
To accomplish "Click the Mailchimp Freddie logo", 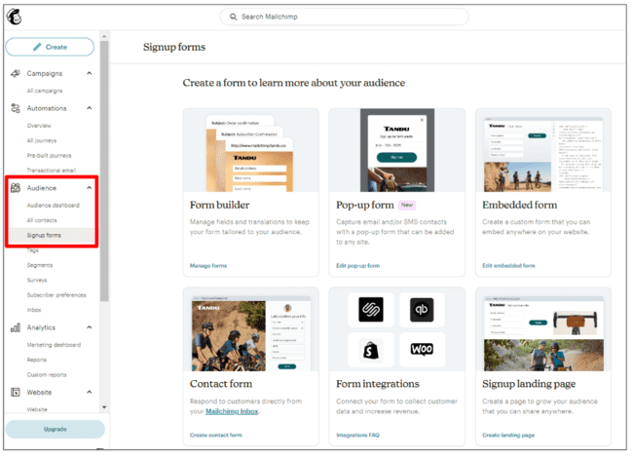I will (x=15, y=17).
